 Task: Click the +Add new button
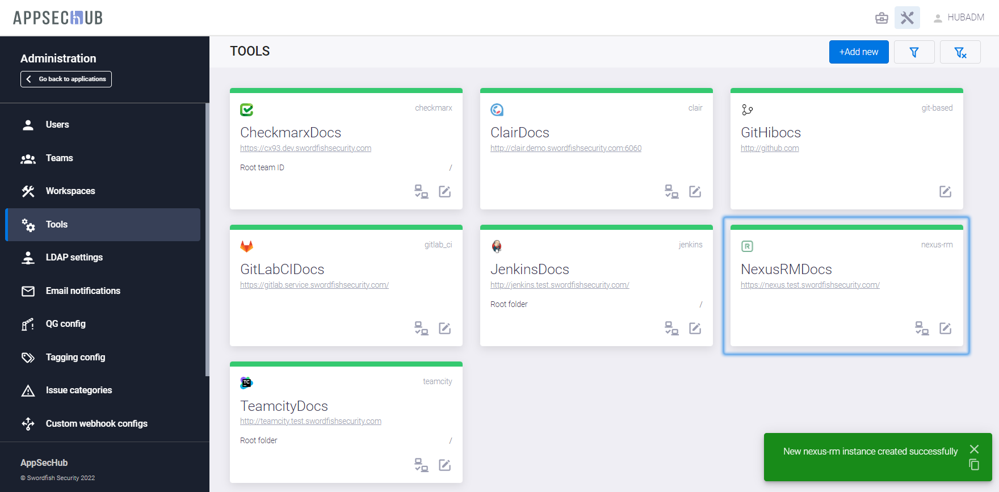click(858, 52)
